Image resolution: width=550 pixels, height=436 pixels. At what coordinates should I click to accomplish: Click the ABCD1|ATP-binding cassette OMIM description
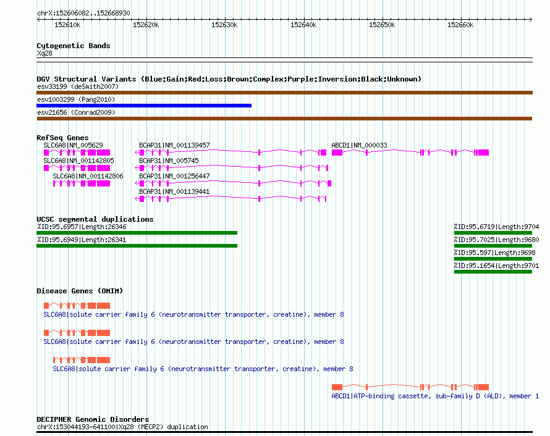tap(435, 396)
